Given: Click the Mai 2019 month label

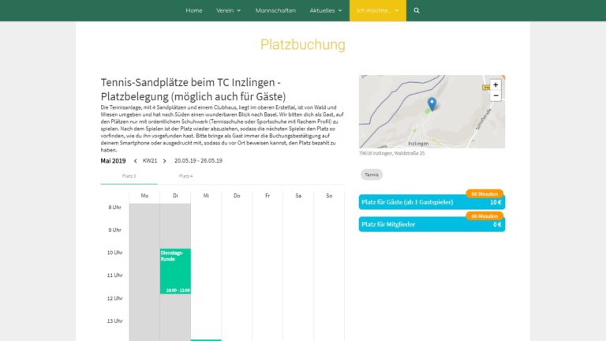Looking at the screenshot, I should click(x=114, y=161).
